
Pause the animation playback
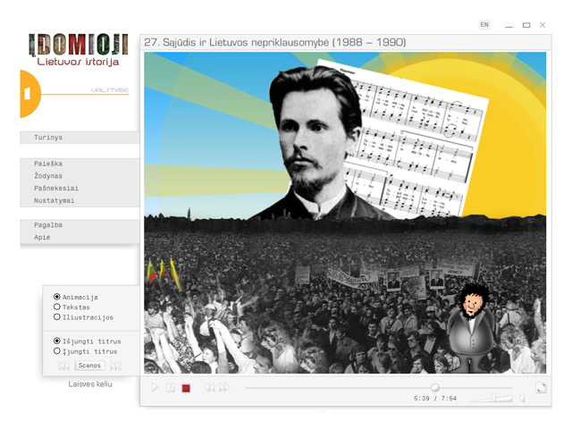pyautogui.click(x=171, y=388)
